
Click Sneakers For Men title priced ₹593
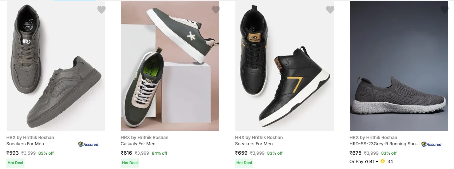point(25,144)
